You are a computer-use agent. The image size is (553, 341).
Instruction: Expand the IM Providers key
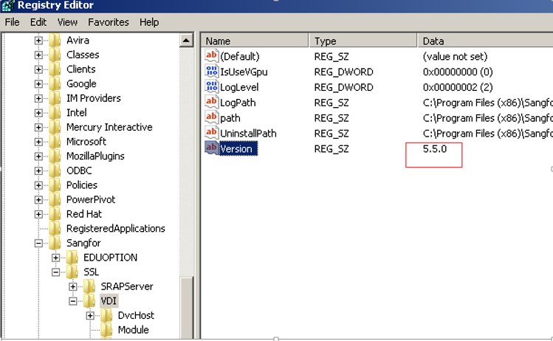click(x=38, y=98)
